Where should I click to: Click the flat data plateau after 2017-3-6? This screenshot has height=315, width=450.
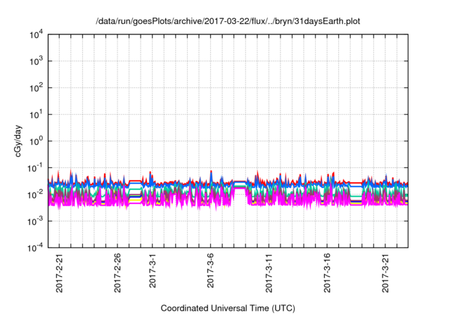[x=239, y=184]
